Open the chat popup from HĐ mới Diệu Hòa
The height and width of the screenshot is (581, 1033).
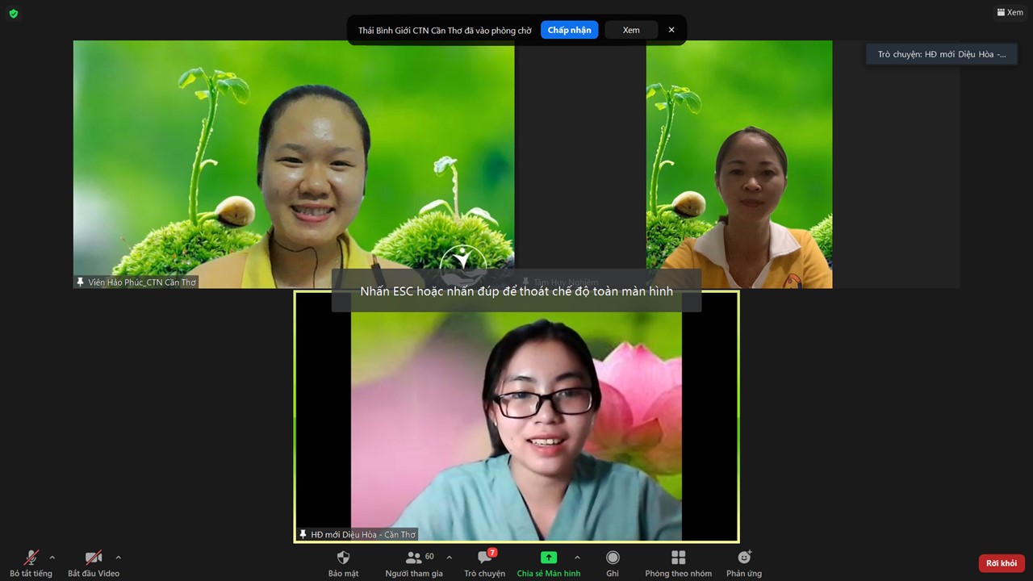pyautogui.click(x=942, y=54)
